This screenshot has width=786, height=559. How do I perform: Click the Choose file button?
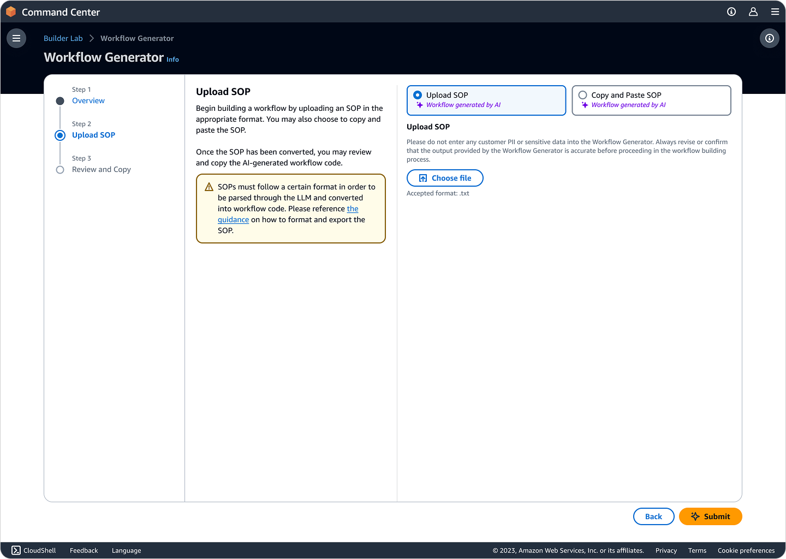click(x=445, y=178)
